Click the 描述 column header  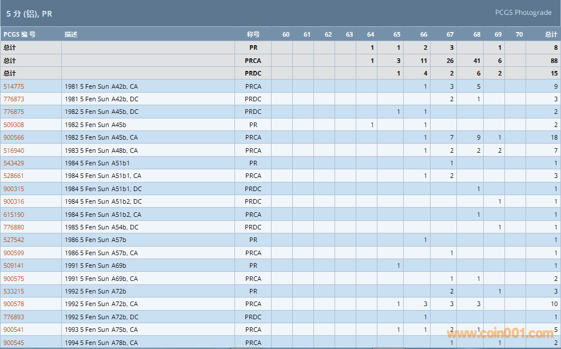point(71,34)
